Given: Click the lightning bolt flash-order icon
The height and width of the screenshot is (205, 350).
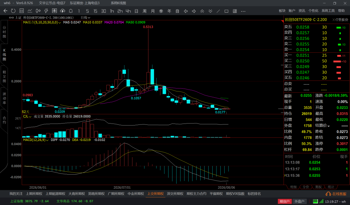Looking at the screenshot, I should tap(46, 11).
